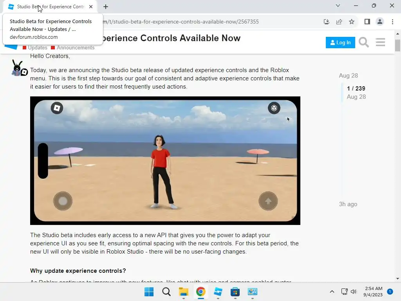Open the Announcements category link
This screenshot has height=301, width=401.
(73, 47)
